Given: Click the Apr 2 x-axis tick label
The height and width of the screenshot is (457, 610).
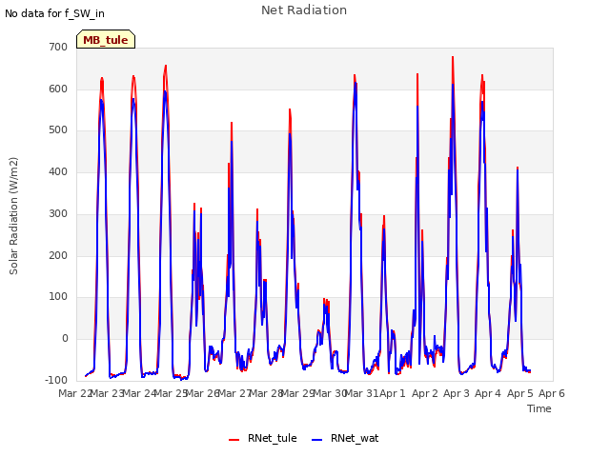Looking at the screenshot, I should [x=425, y=393].
